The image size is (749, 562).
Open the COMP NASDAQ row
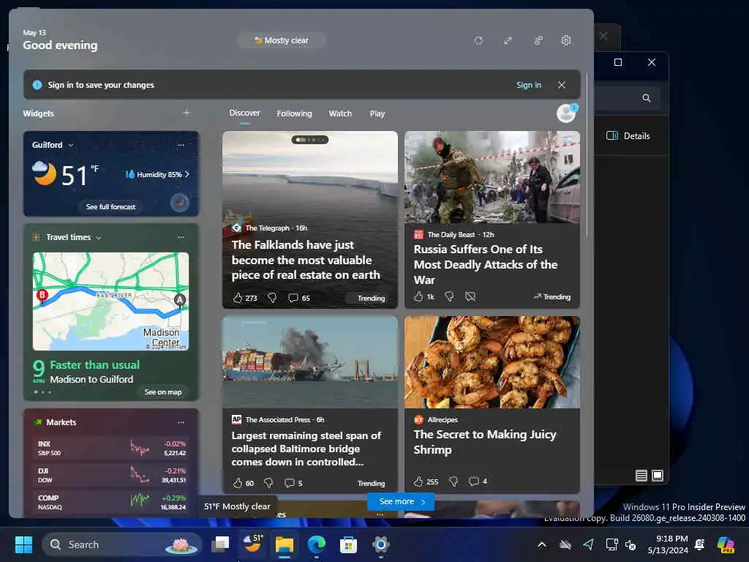[x=111, y=502]
